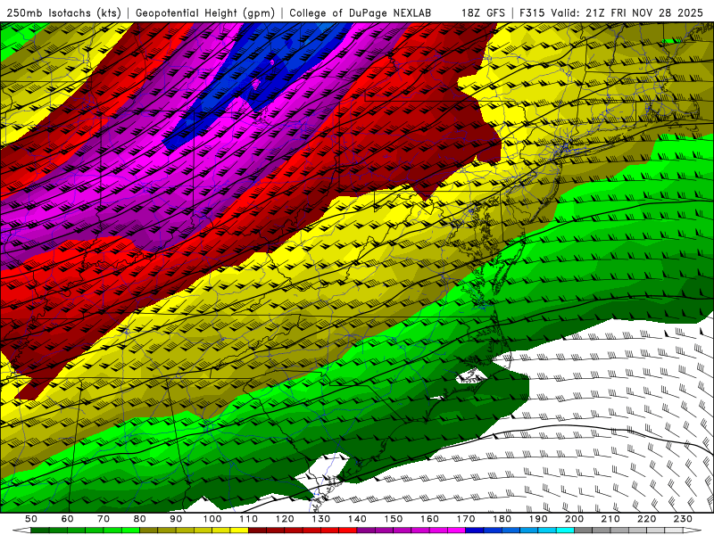Screen dimensions: 714x535
Task: Click the '18Z GFS' model run label
Action: coord(483,12)
